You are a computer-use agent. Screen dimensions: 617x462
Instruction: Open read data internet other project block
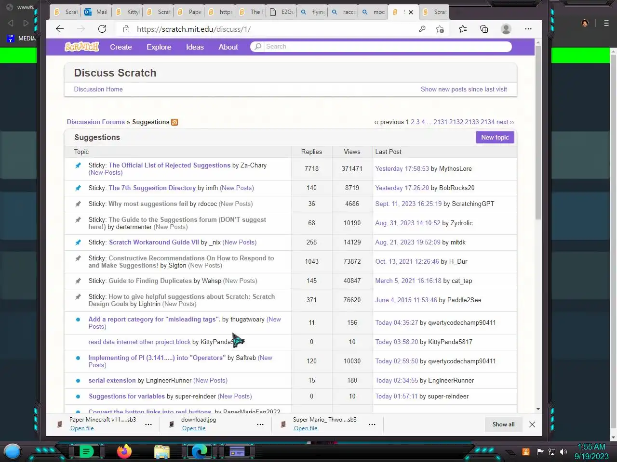click(139, 342)
